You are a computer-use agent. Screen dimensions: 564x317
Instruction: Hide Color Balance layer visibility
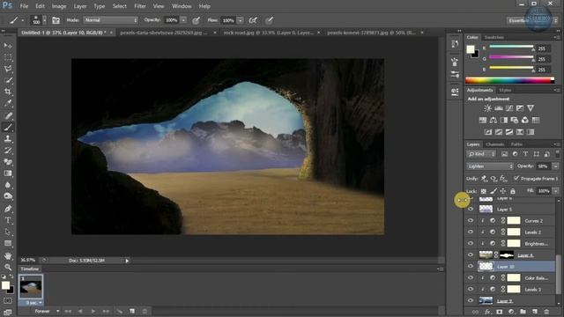click(x=471, y=278)
